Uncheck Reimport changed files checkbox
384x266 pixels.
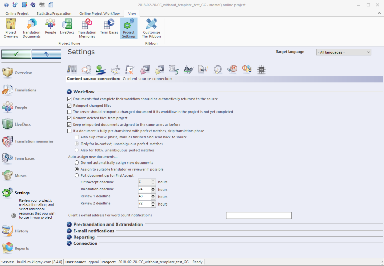pos(69,105)
